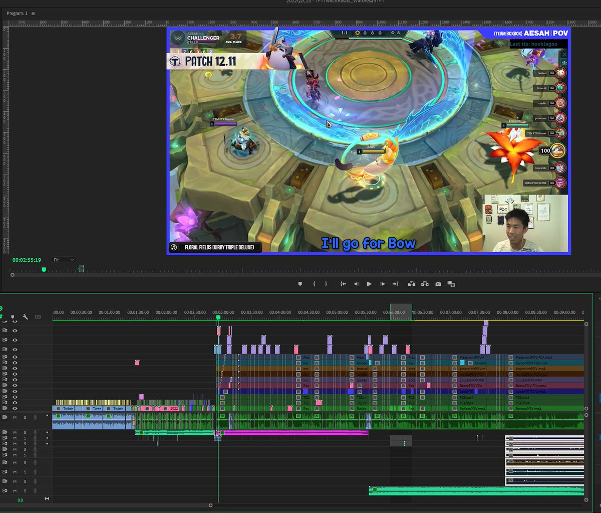Image resolution: width=601 pixels, height=513 pixels.
Task: Select the Program: 1 panel tab
Action: tap(18, 13)
